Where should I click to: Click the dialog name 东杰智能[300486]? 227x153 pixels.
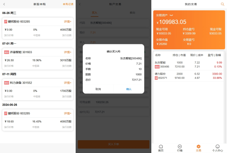pyautogui.click(x=131, y=58)
